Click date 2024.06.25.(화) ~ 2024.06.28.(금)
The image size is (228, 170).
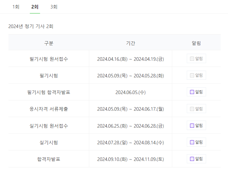tap(130, 126)
